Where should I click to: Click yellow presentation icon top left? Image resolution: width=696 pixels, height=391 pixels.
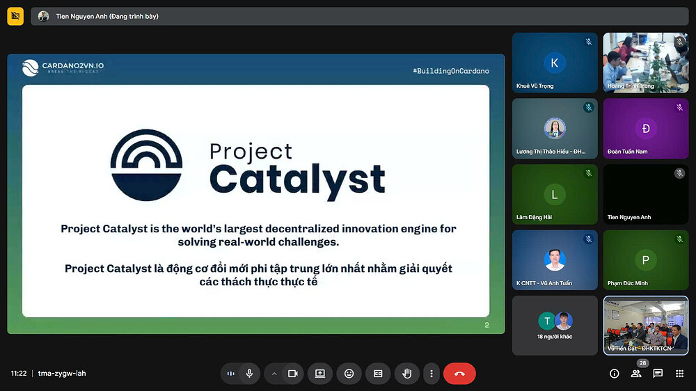tap(15, 17)
